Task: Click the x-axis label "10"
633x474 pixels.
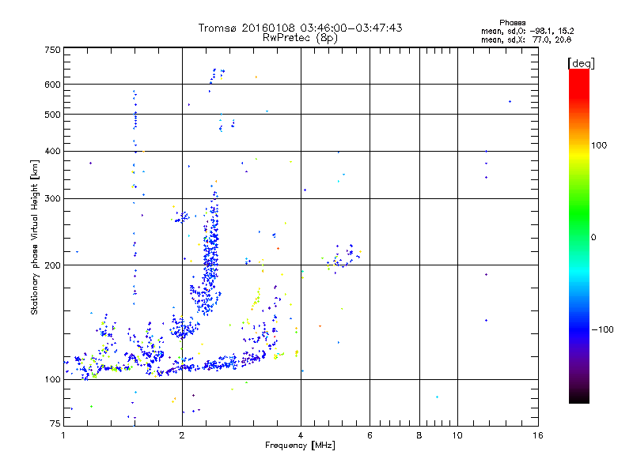Action: (x=457, y=435)
